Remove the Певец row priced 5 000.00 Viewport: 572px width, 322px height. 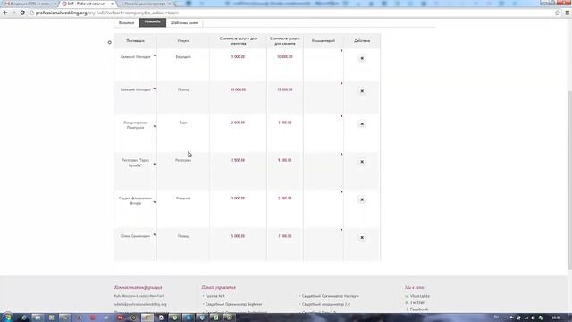tap(362, 238)
